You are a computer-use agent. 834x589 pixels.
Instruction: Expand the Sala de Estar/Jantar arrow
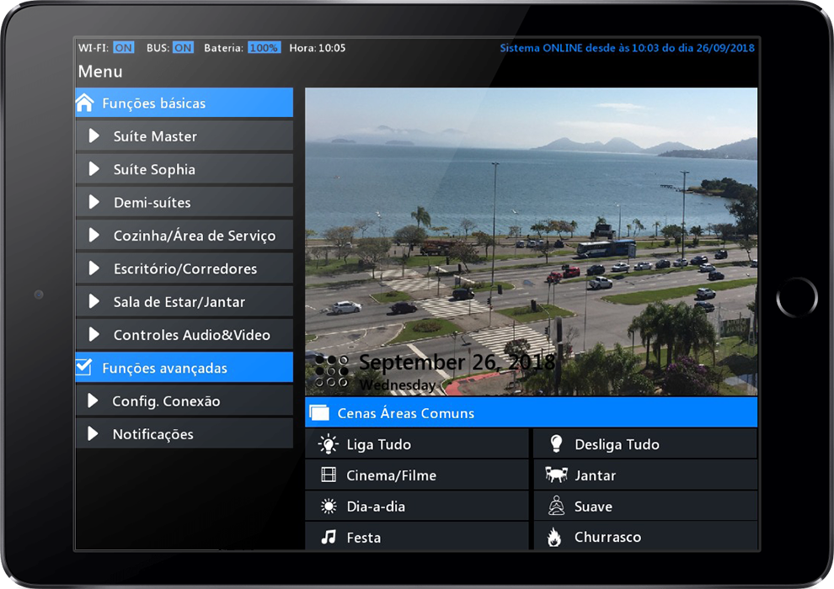[x=94, y=301]
